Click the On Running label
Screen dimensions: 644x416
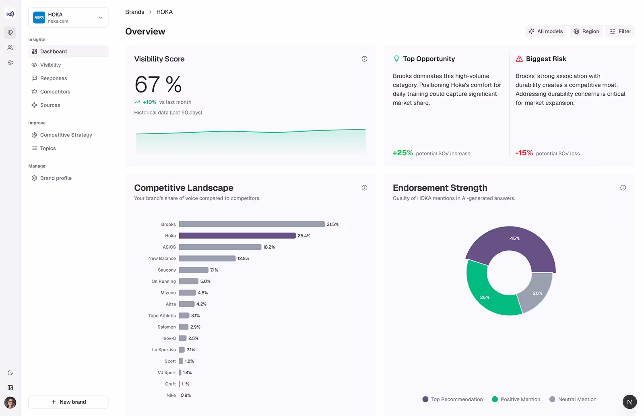(163, 282)
